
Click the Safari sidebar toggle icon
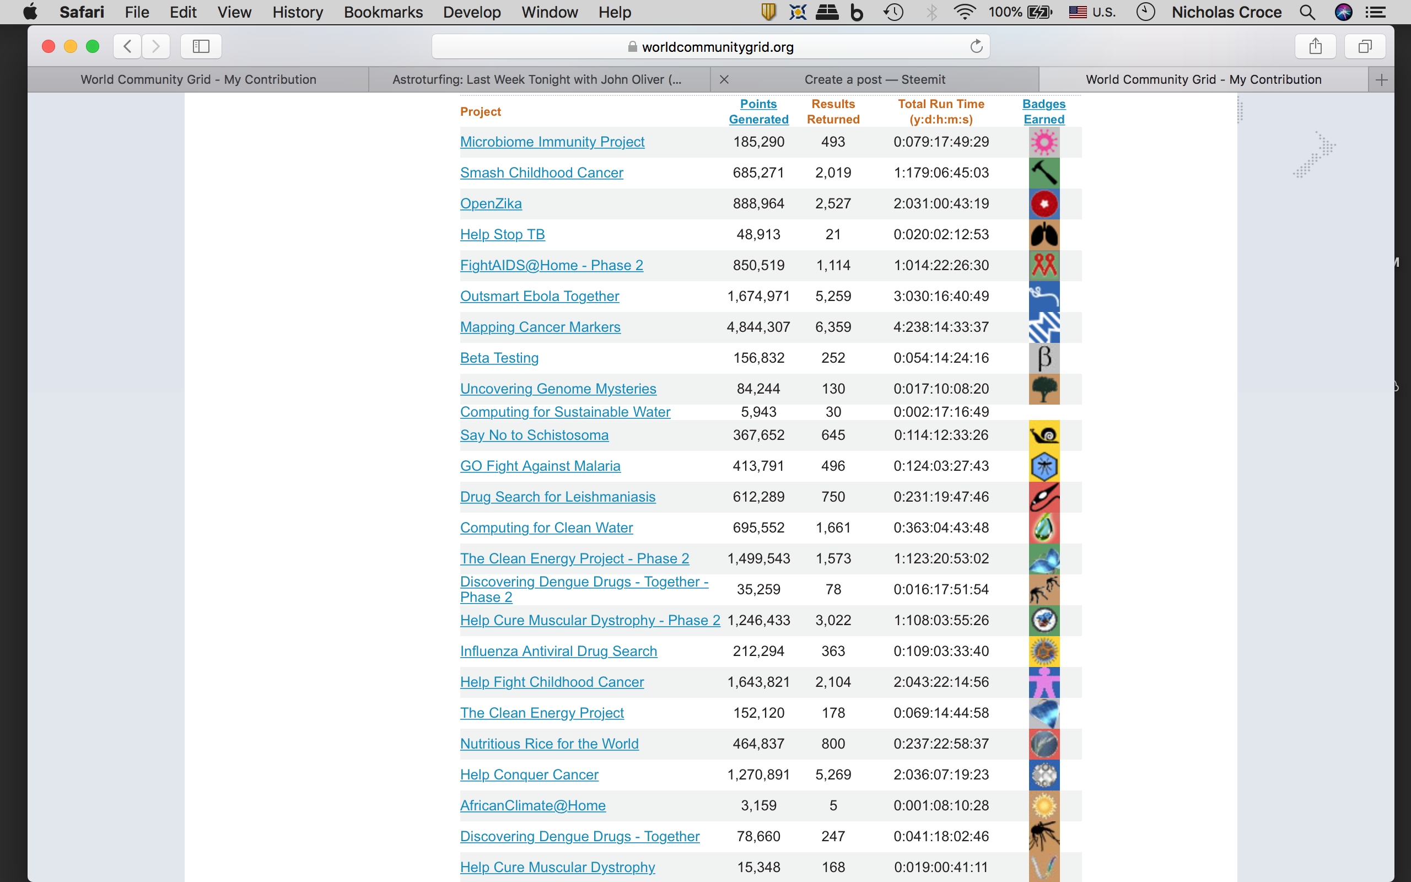201,46
